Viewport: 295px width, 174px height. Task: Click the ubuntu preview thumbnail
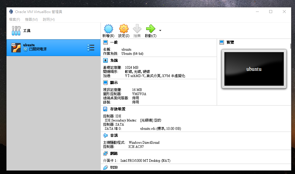tap(254, 69)
